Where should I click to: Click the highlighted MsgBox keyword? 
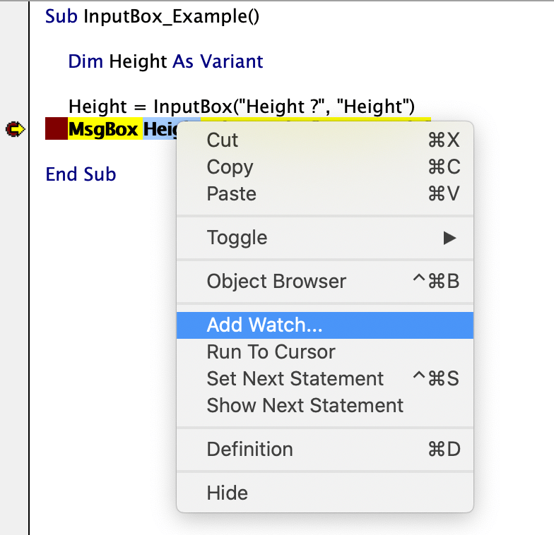pyautogui.click(x=103, y=130)
